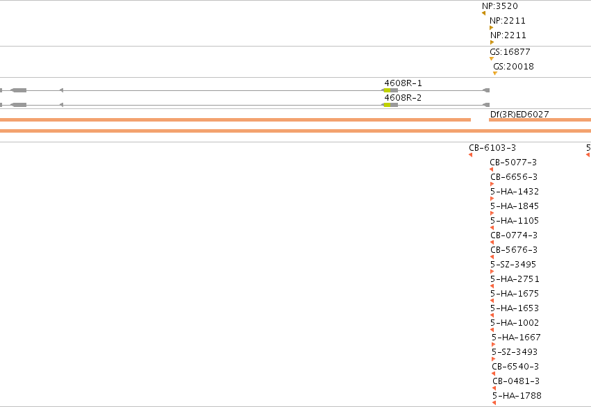Select the 5-HA-1788 insertion label
This screenshot has height=407, width=591.
pos(517,396)
